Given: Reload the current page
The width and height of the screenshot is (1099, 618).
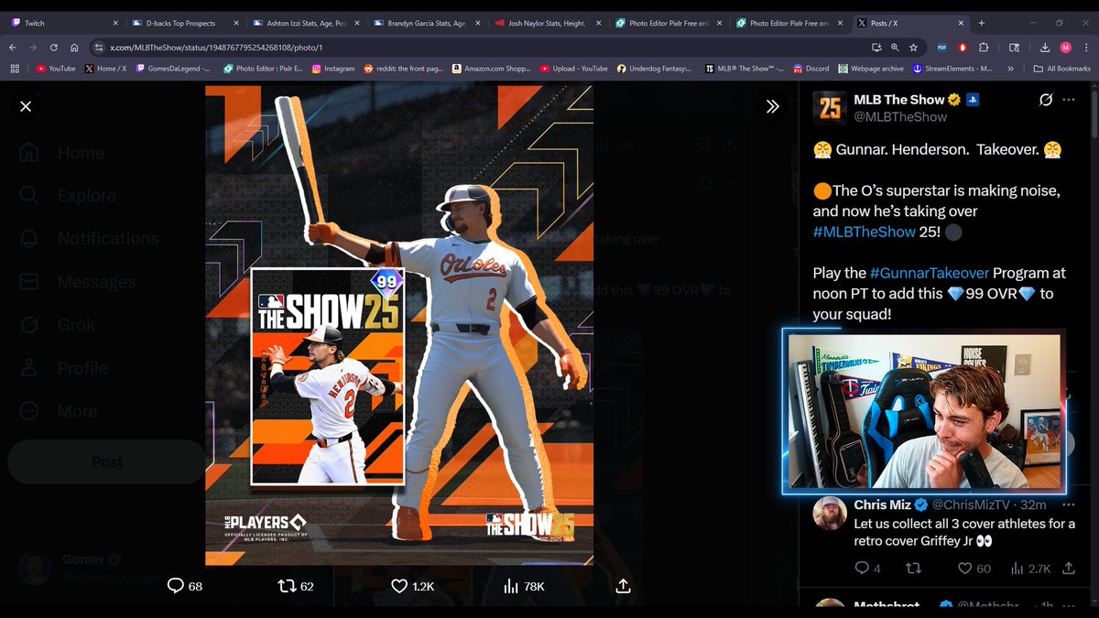Looking at the screenshot, I should [54, 47].
